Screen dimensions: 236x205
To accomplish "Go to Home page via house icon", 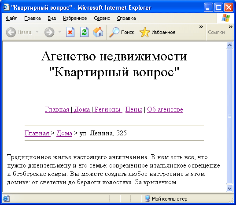I will pyautogui.click(x=98, y=32).
